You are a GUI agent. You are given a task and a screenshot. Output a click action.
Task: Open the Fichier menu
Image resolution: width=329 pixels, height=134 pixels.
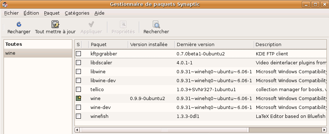(x=11, y=13)
